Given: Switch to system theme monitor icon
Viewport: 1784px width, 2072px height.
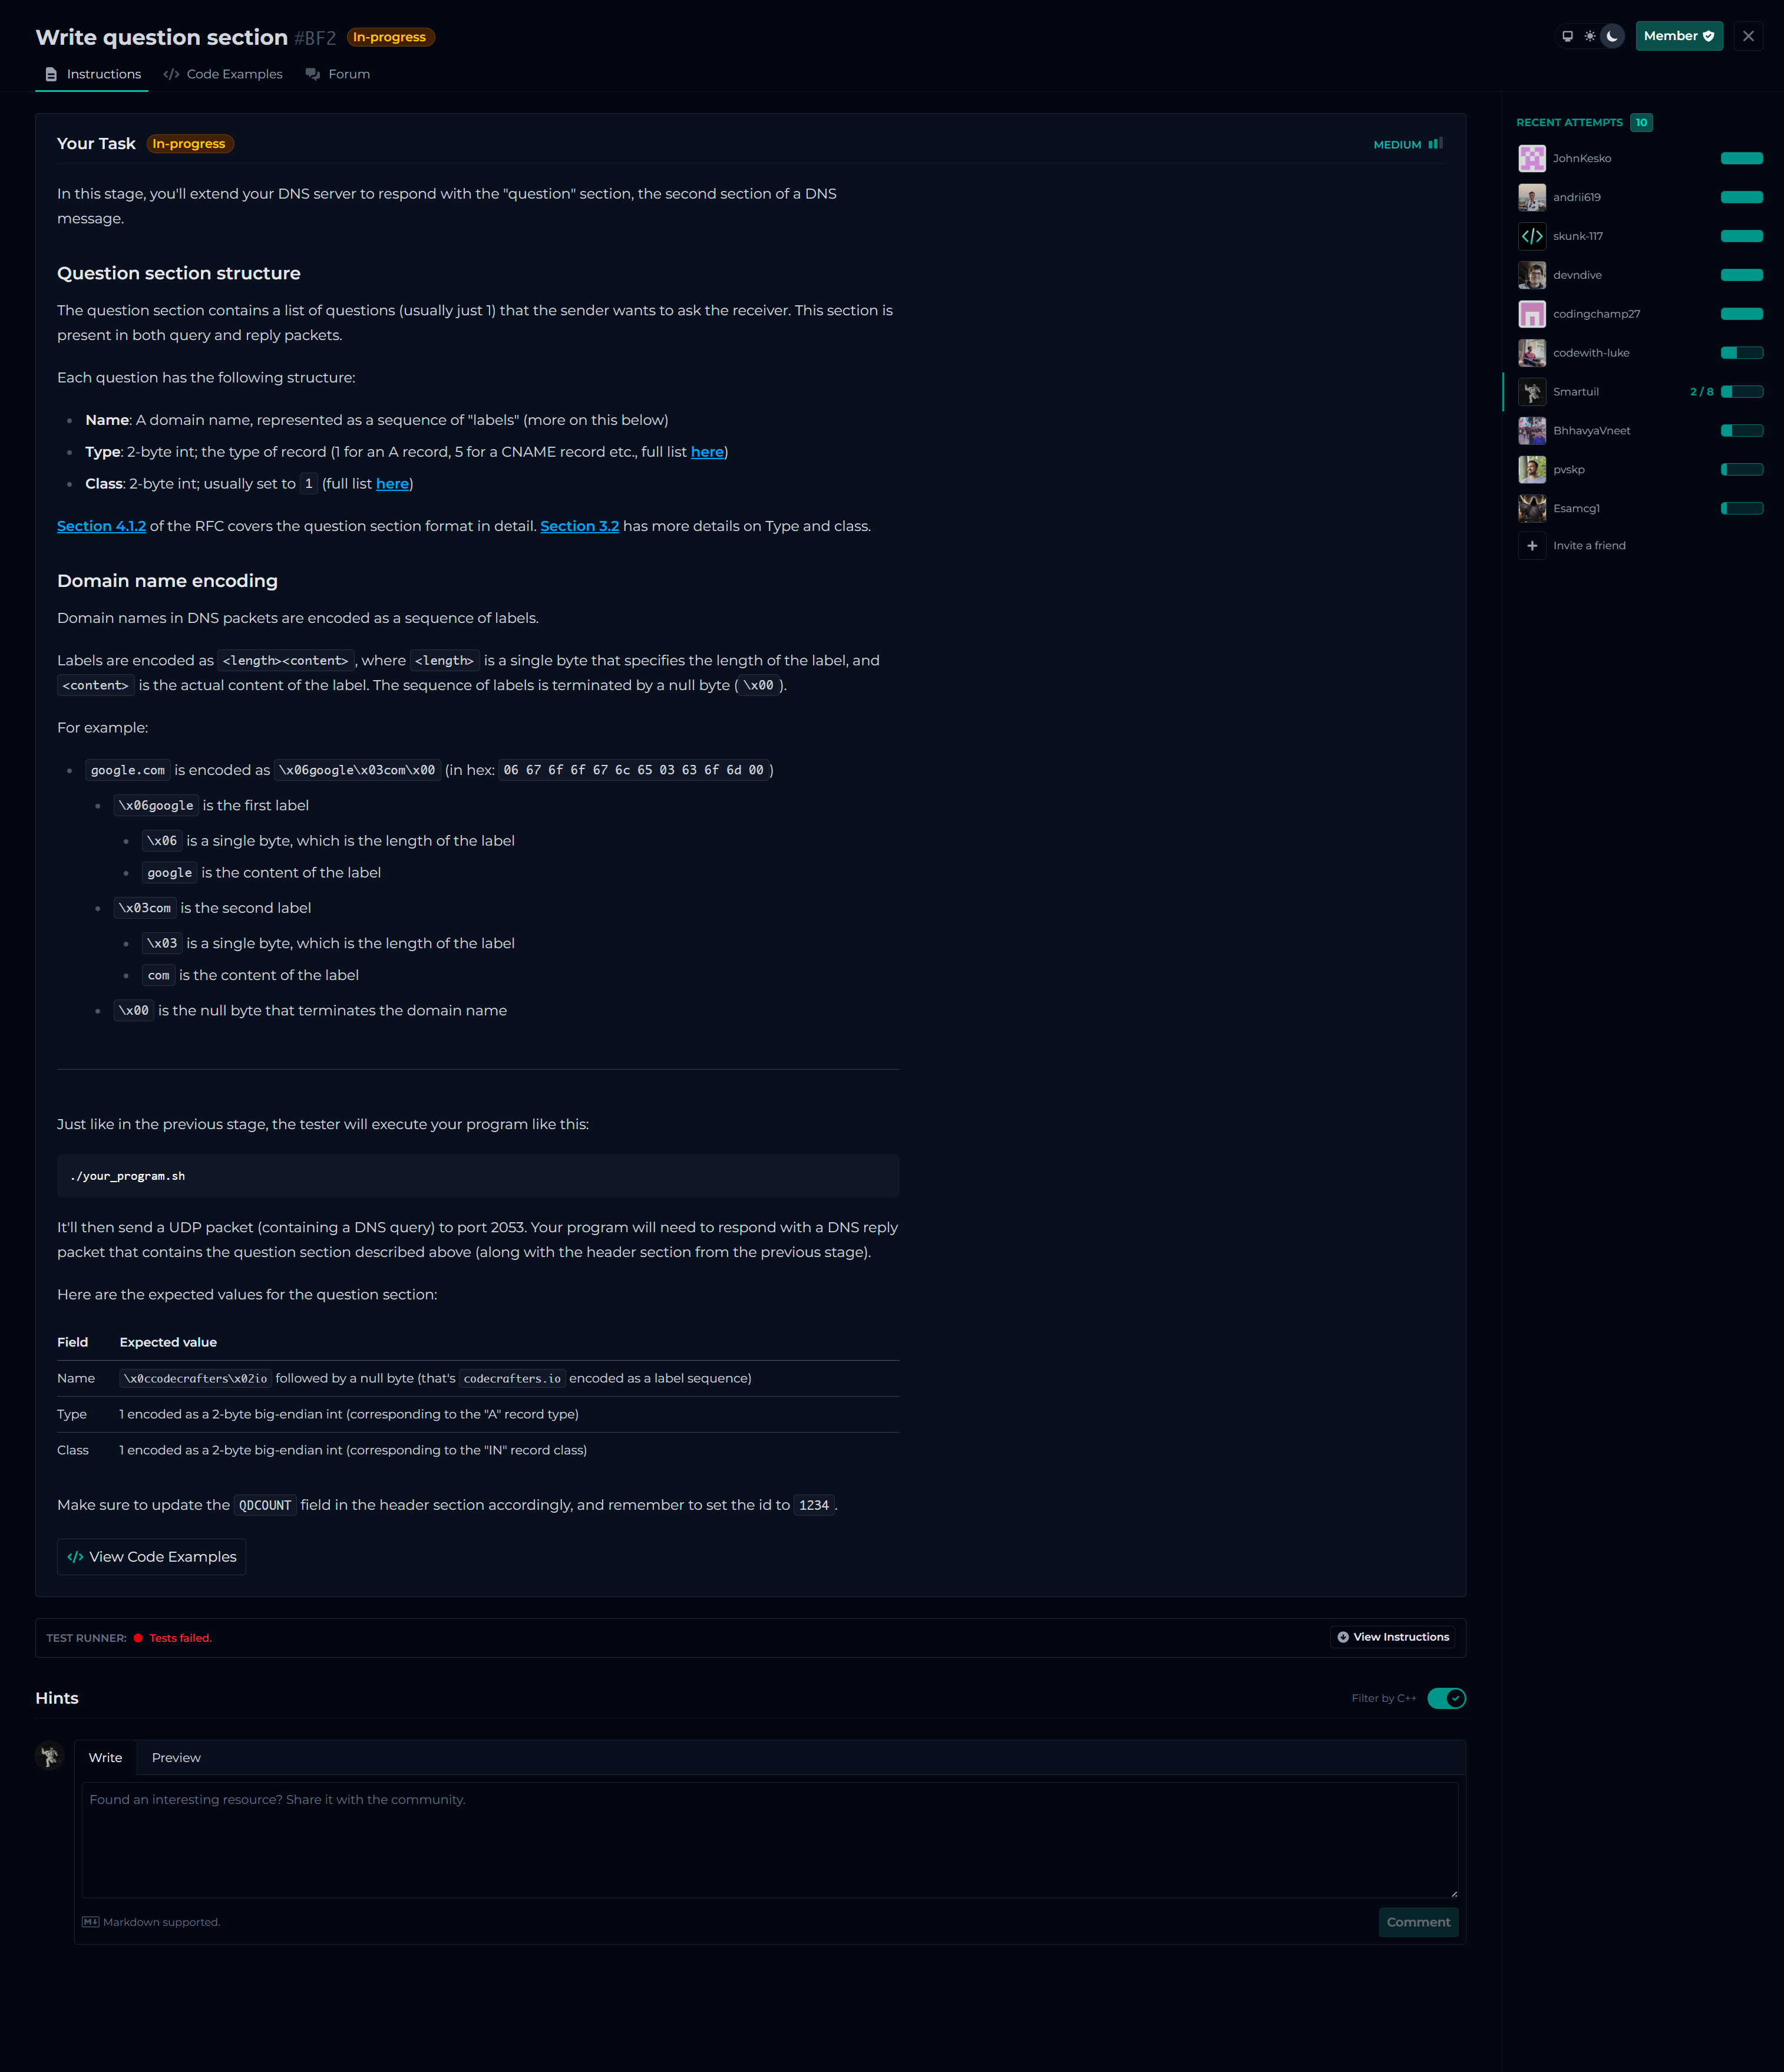Looking at the screenshot, I should (1567, 36).
